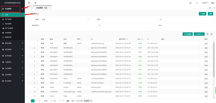
Task: Select 角色管理 menu item
Action: (x=8, y=24)
